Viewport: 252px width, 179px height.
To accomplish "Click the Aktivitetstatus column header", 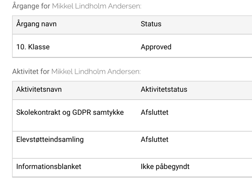I will [164, 89].
